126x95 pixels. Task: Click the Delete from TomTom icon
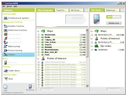[x=6, y=30]
